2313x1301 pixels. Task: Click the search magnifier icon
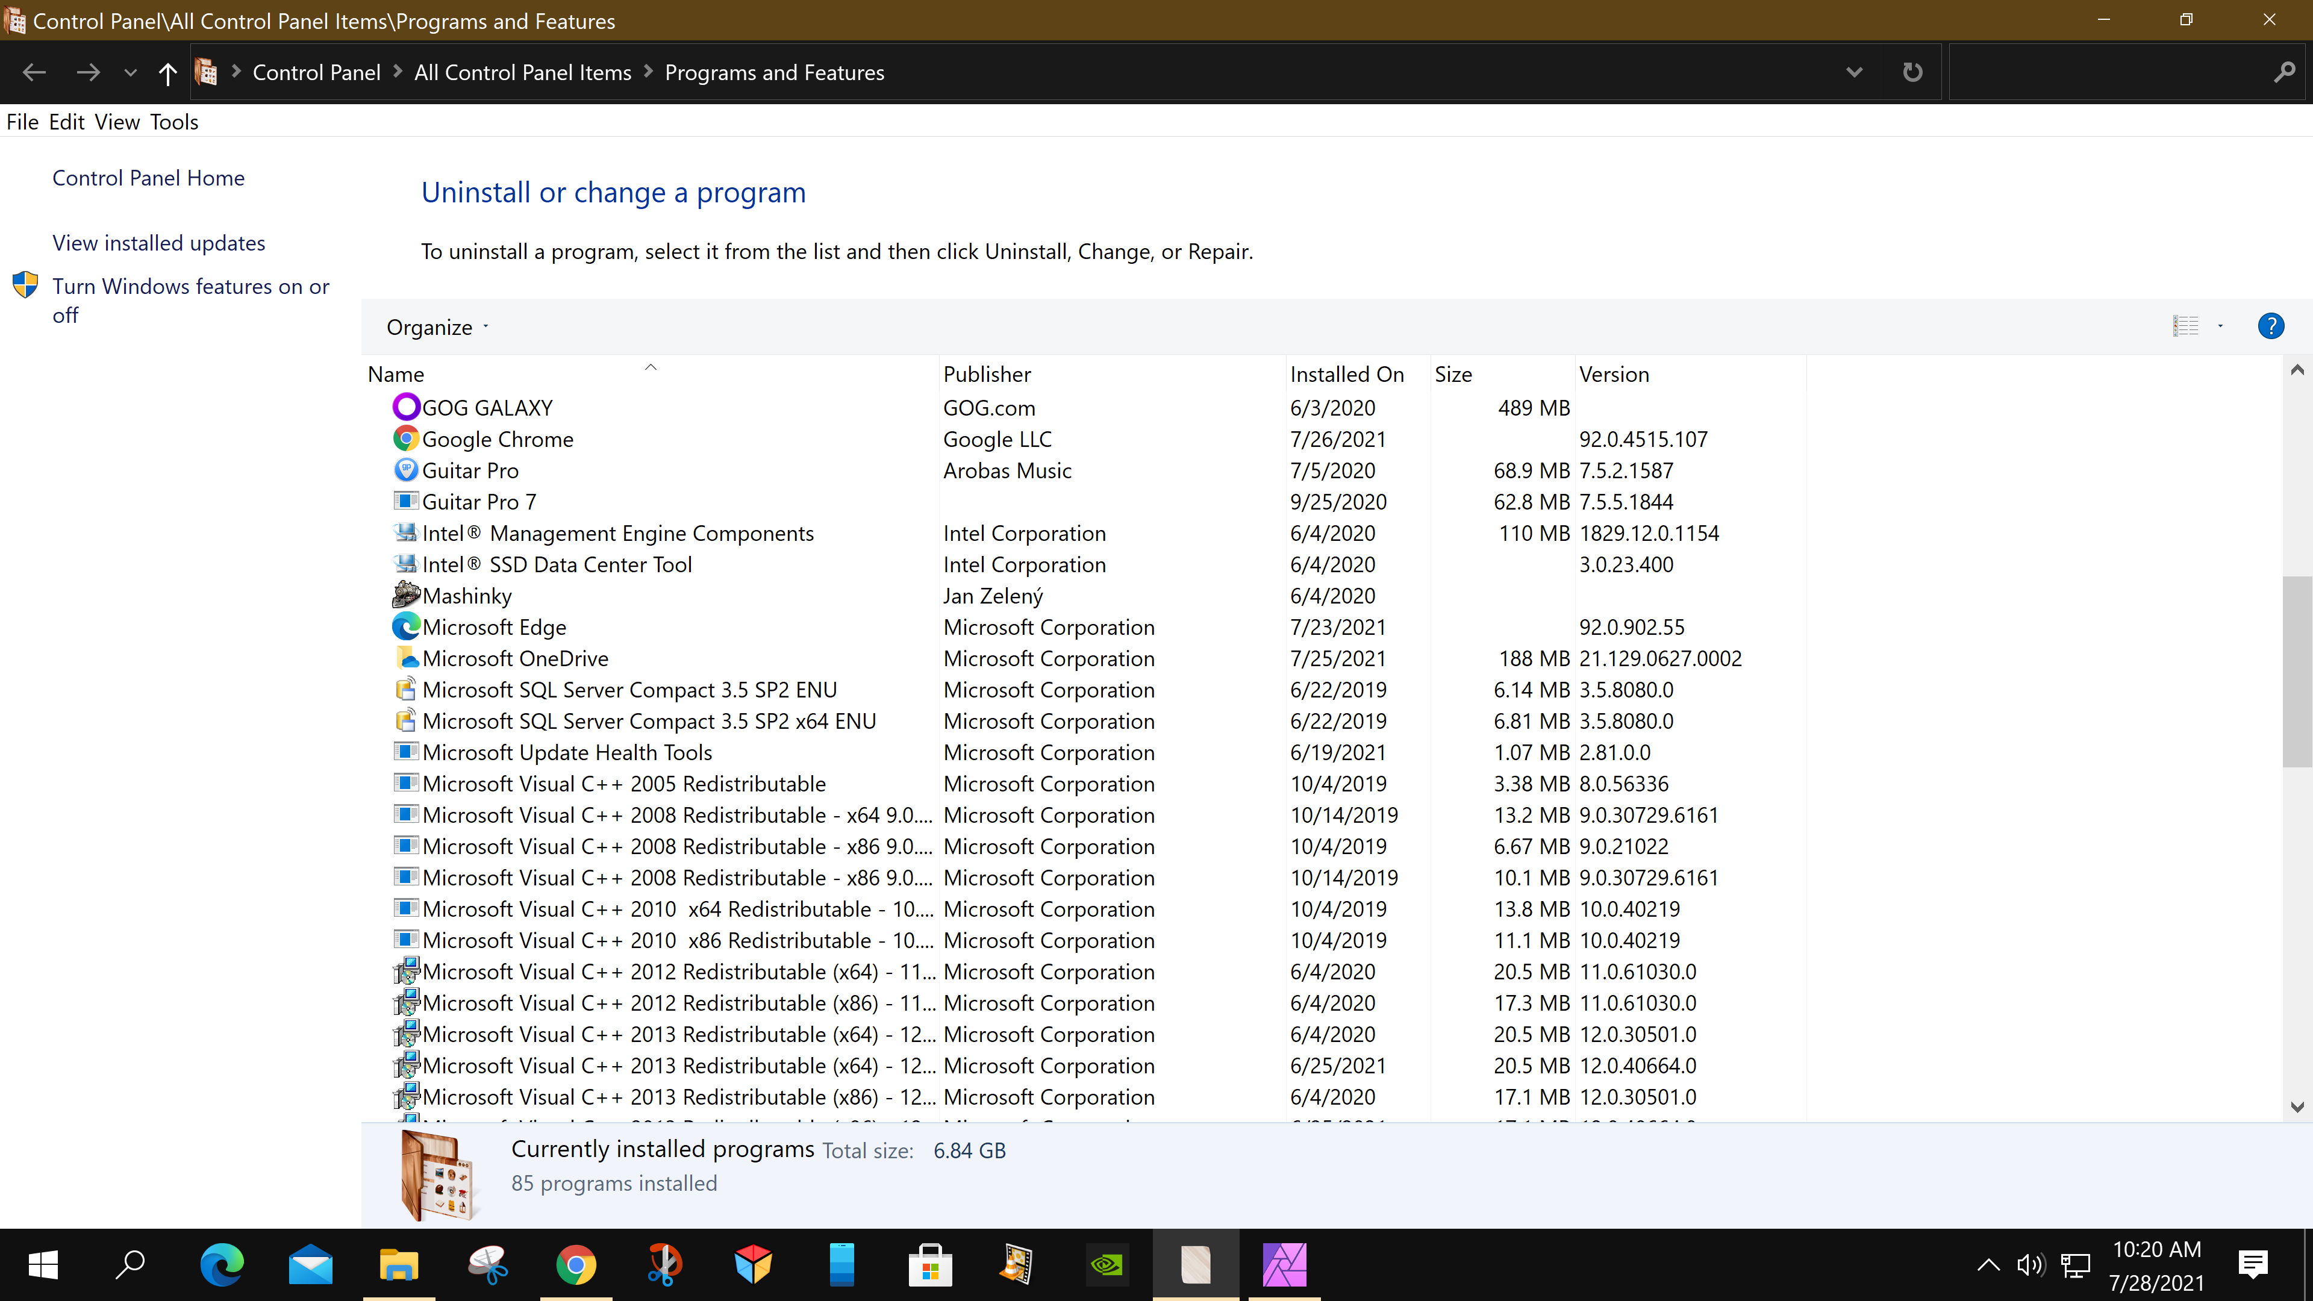[2284, 73]
